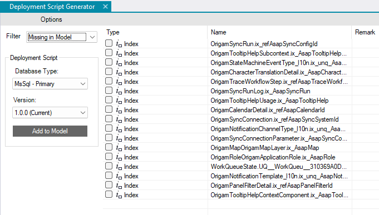
Task: Tick checkbox for OrigamCharacterTranslationDetail index
Action: click(109, 72)
